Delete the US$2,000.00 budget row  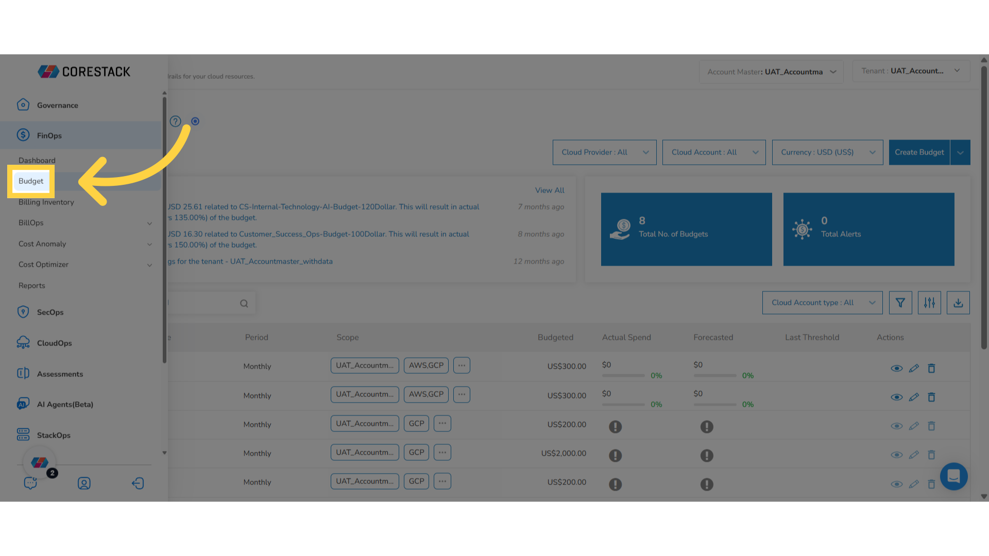(x=931, y=455)
